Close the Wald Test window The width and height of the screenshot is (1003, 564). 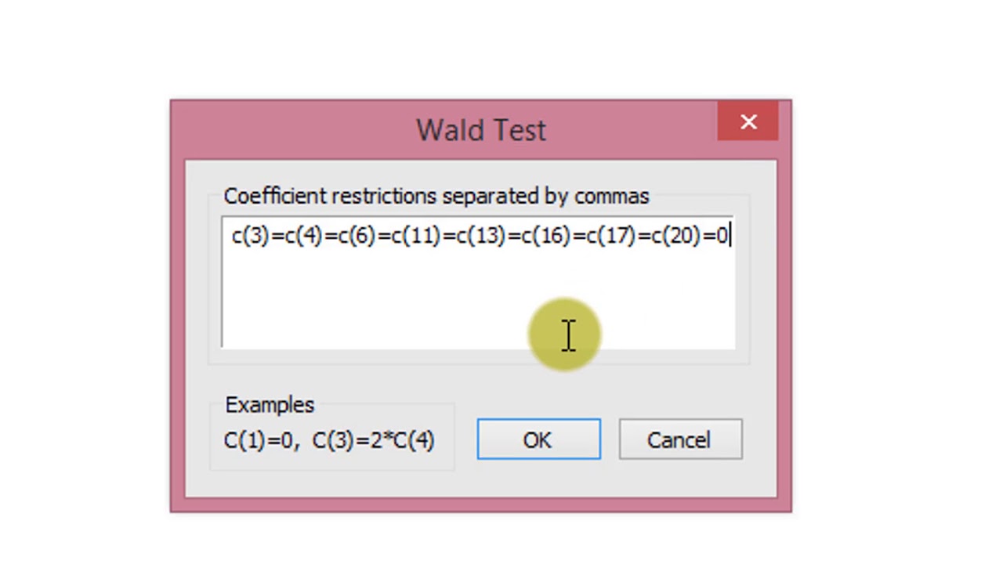click(748, 122)
